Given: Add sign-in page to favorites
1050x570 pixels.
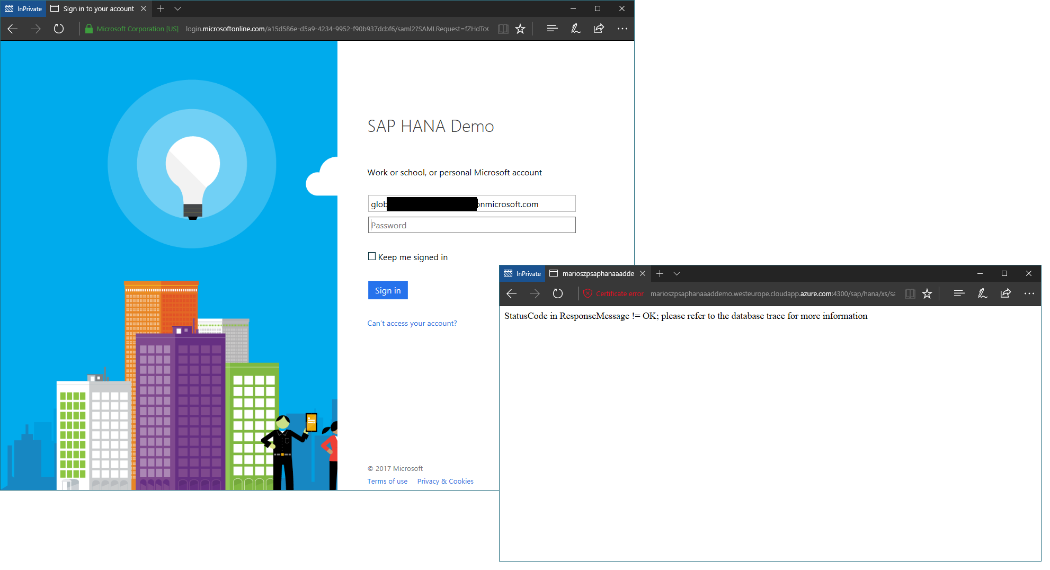Looking at the screenshot, I should (x=520, y=29).
